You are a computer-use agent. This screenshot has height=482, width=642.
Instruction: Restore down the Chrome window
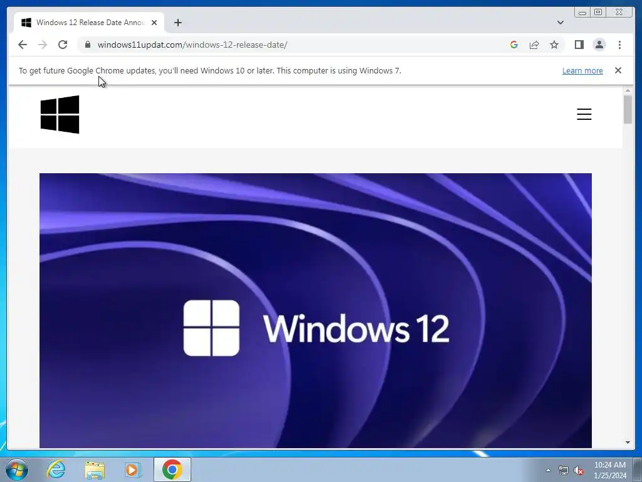click(x=597, y=13)
